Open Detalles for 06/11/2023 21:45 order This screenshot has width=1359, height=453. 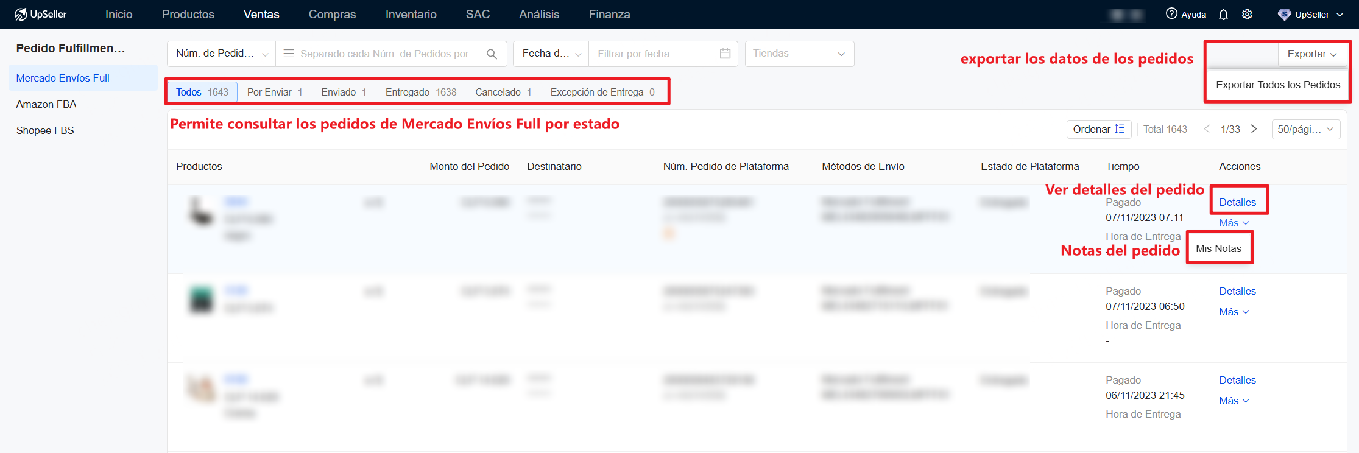click(x=1237, y=380)
